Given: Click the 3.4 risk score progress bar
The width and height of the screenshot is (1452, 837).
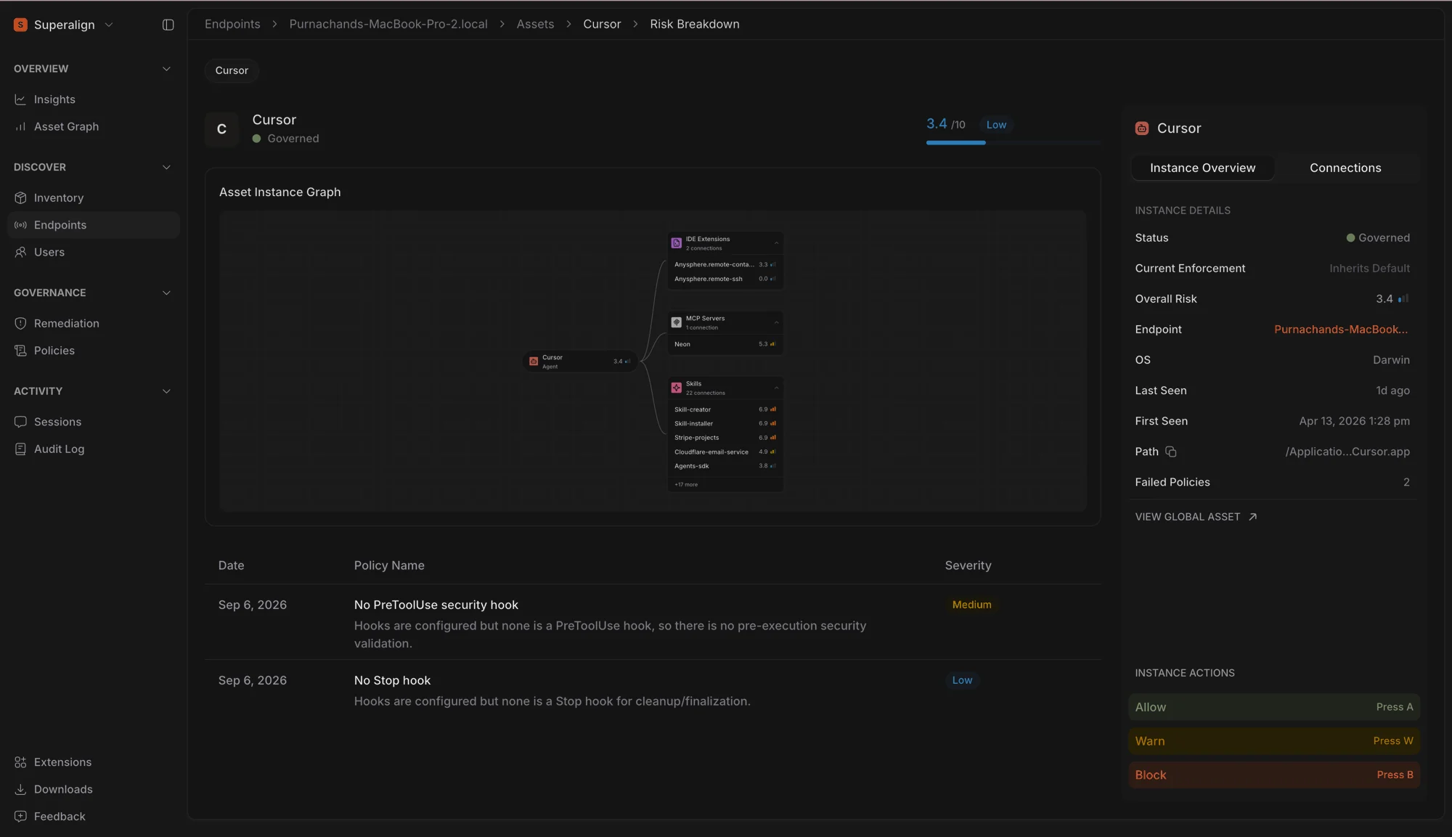Looking at the screenshot, I should tap(1013, 143).
